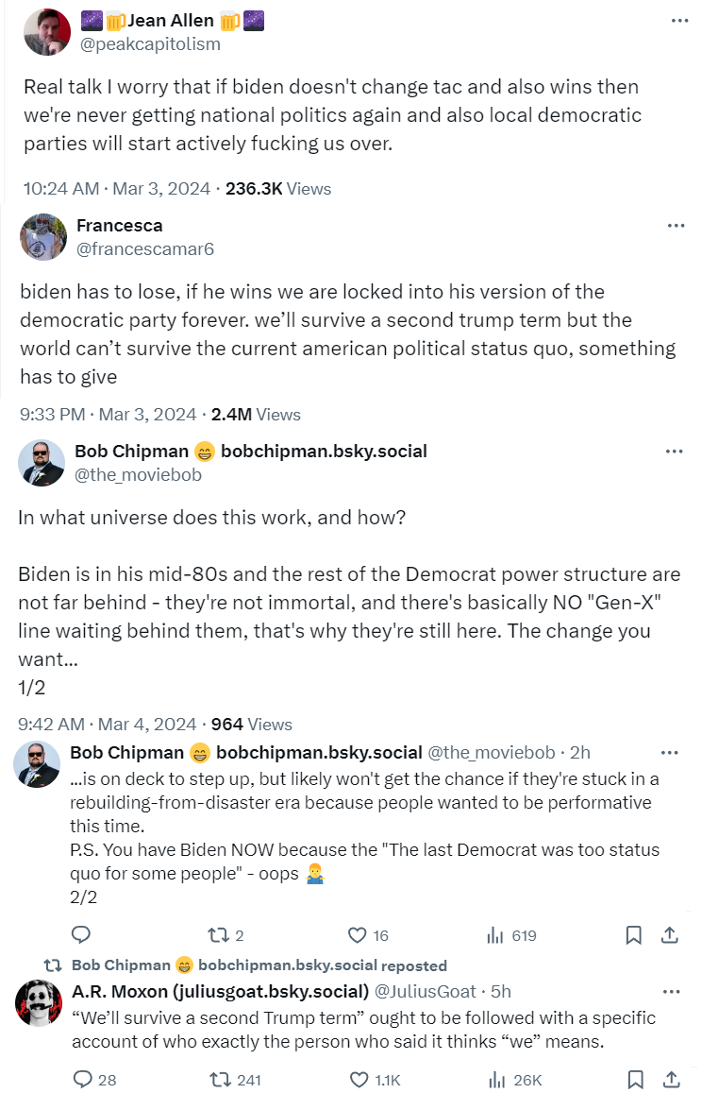Like A.R. Moxon's tweet
Viewport: 702px width, 1093px height.
[358, 1079]
